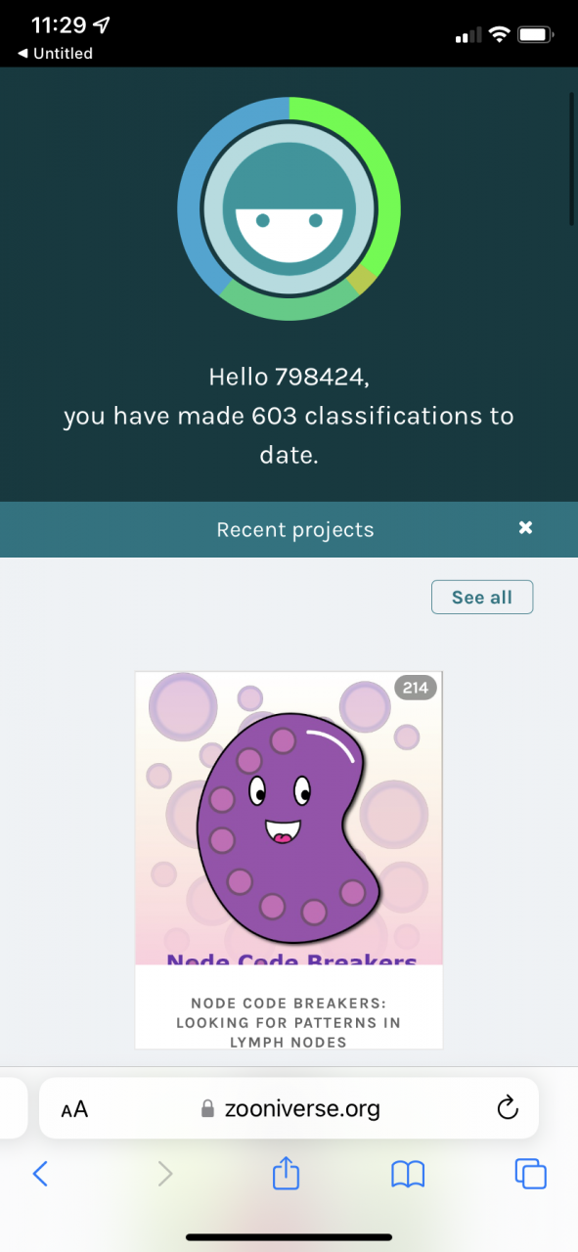The width and height of the screenshot is (578, 1252).
Task: Tap the zooniverse.org address field
Action: (x=289, y=1108)
